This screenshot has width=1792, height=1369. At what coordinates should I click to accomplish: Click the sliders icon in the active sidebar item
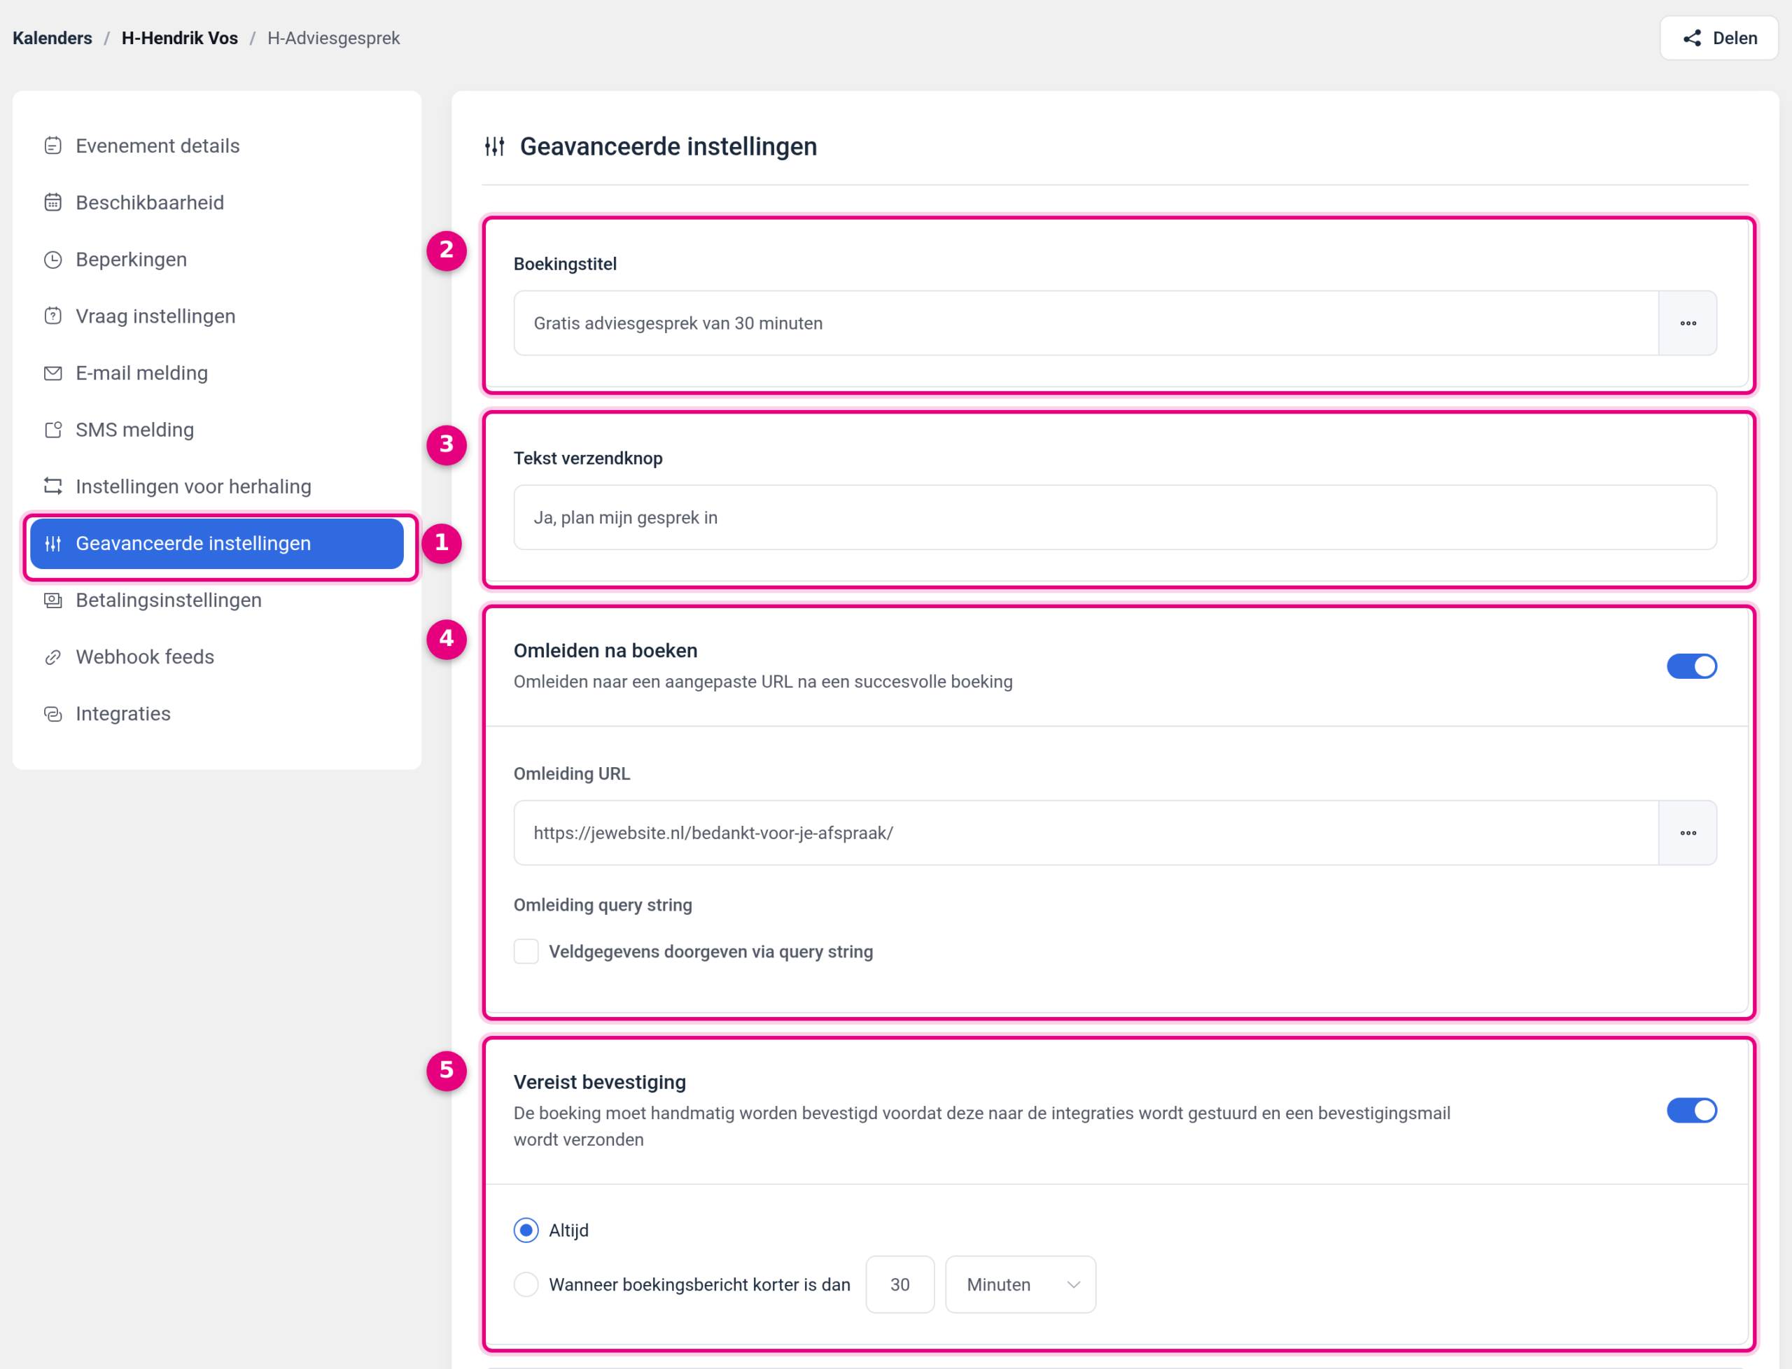pos(53,544)
